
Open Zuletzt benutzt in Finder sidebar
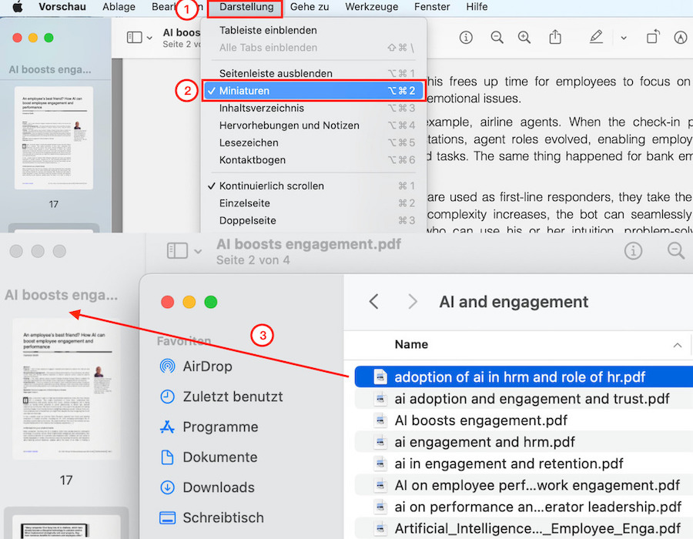(x=221, y=397)
